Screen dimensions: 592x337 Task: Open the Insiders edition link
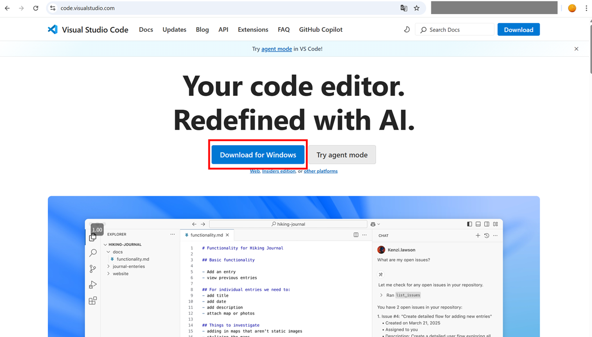279,171
